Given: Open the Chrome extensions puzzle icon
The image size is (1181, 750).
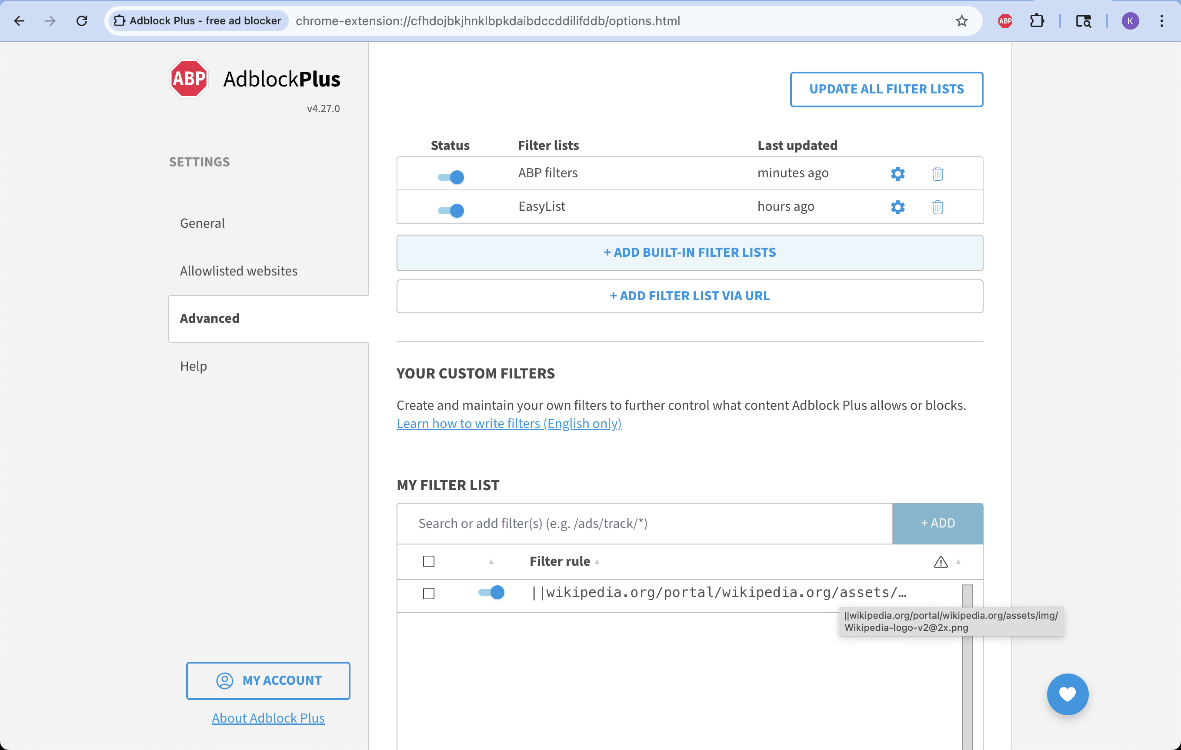Looking at the screenshot, I should 1037,20.
